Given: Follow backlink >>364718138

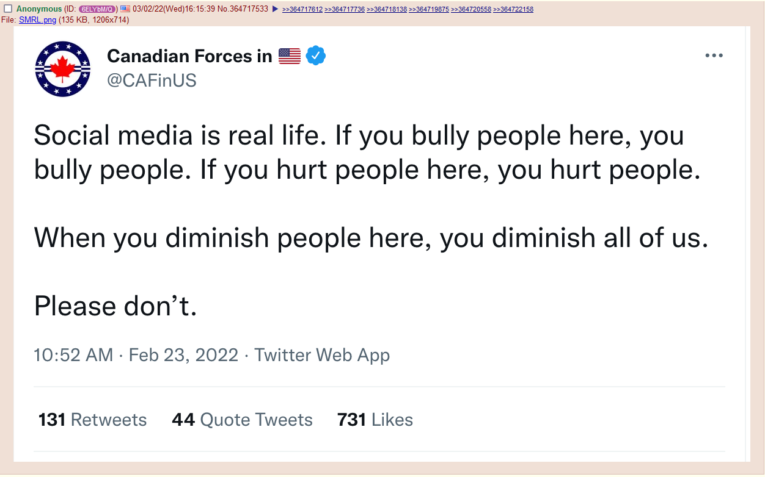Looking at the screenshot, I should [x=387, y=10].
